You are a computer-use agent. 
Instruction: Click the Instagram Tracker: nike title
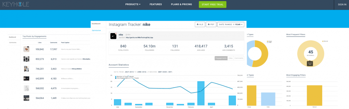click(130, 25)
